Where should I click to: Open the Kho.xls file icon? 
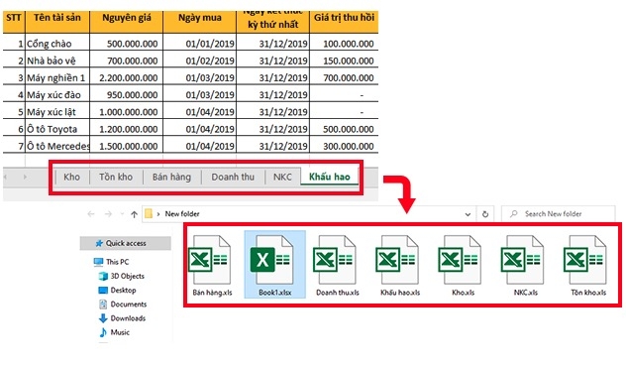[460, 260]
